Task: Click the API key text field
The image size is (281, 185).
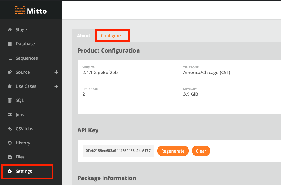Action: 118,151
